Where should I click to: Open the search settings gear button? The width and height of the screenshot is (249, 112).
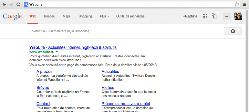(x=233, y=31)
